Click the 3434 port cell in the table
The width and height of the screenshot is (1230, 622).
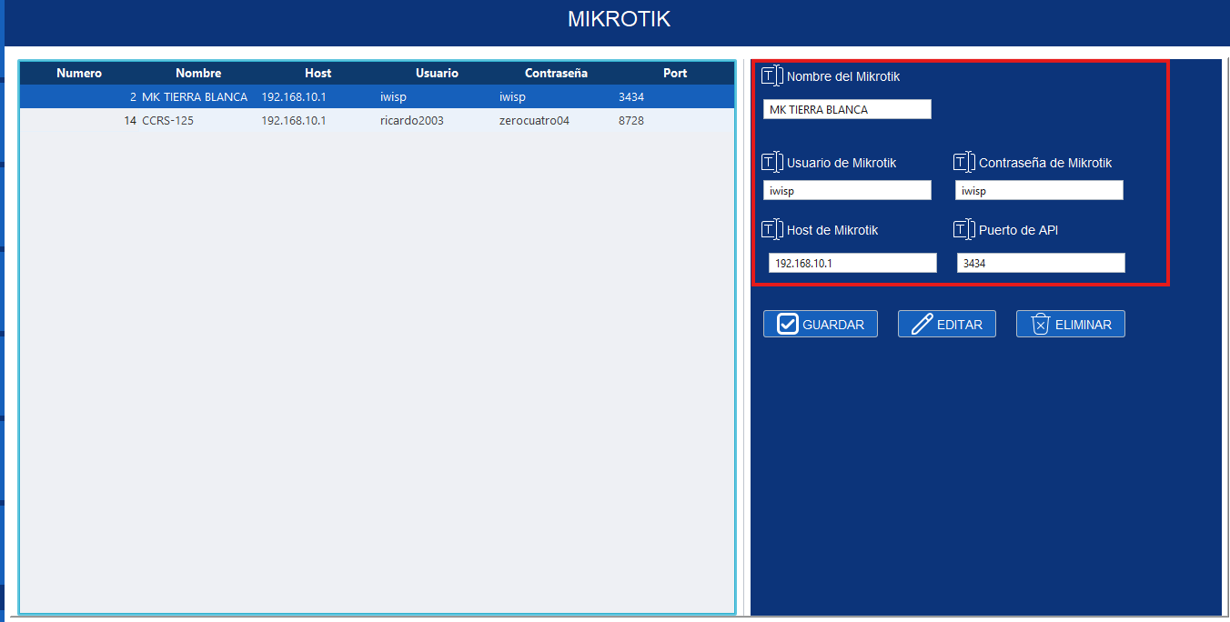pyautogui.click(x=631, y=96)
